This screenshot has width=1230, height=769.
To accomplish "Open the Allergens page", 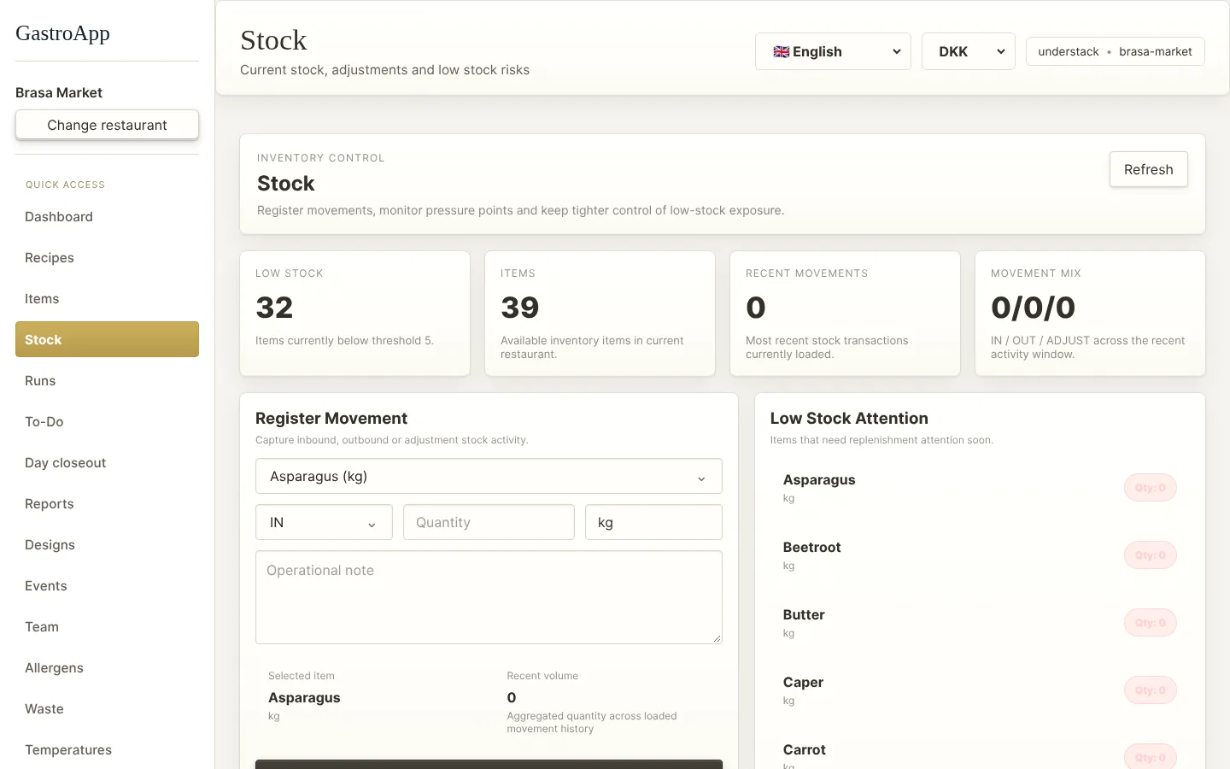I will click(x=107, y=668).
